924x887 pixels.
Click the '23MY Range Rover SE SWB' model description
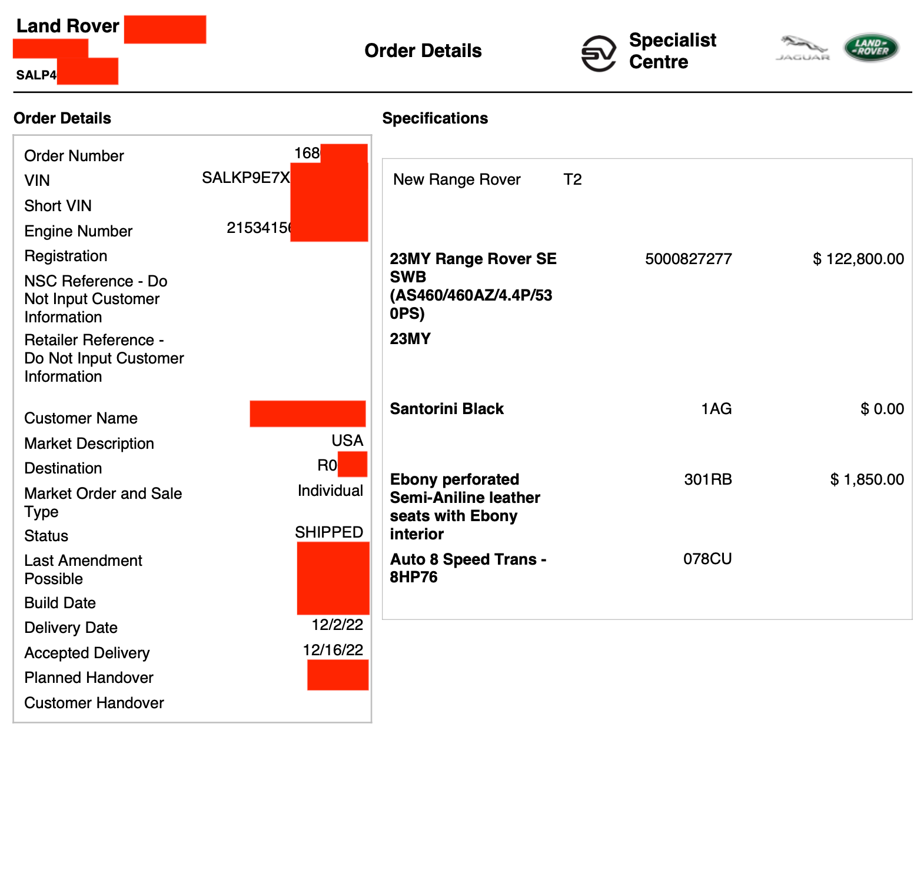[x=473, y=286]
